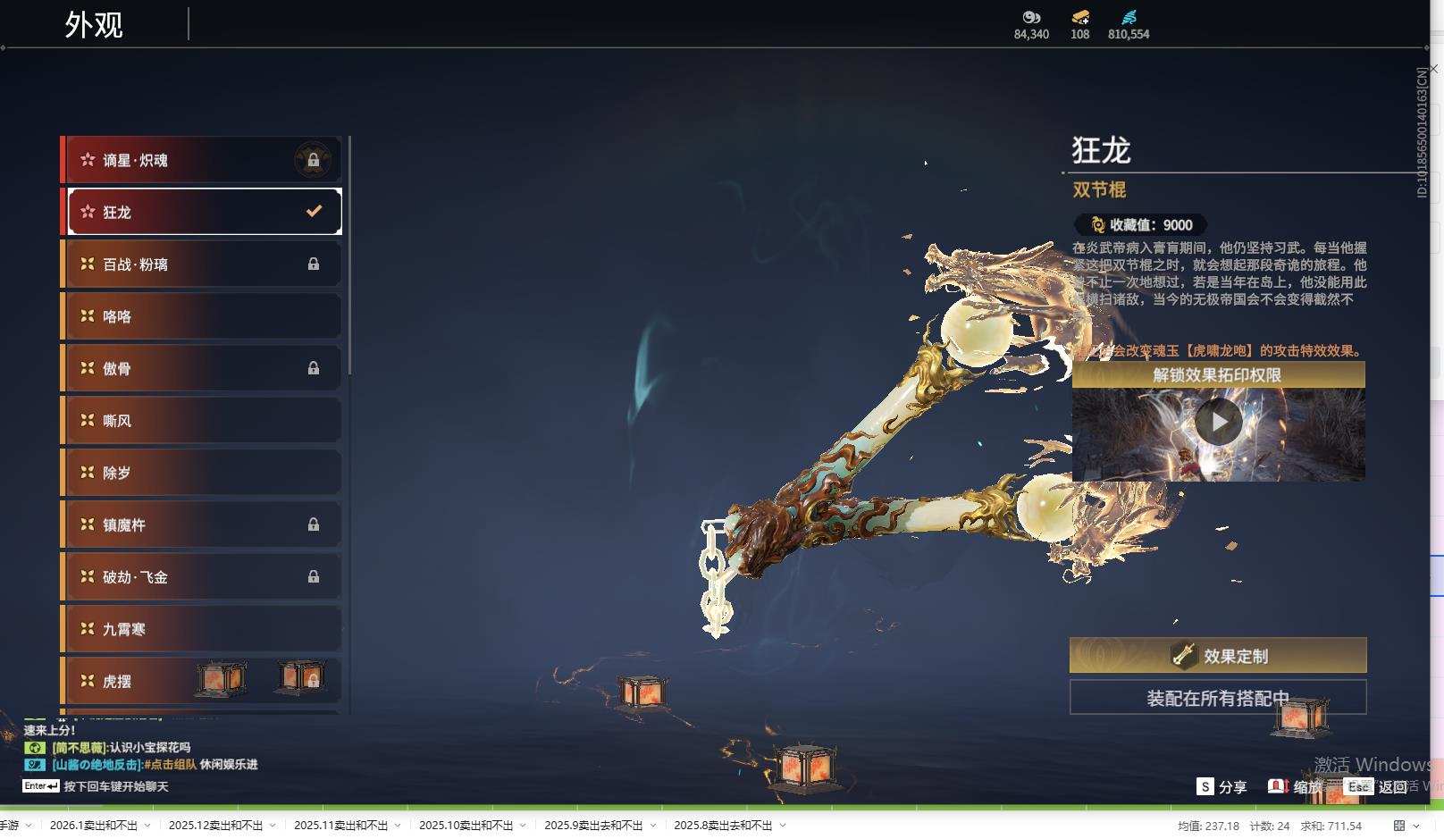
Task: Toggle the lock on 谪星·炽魂
Action: tap(314, 160)
